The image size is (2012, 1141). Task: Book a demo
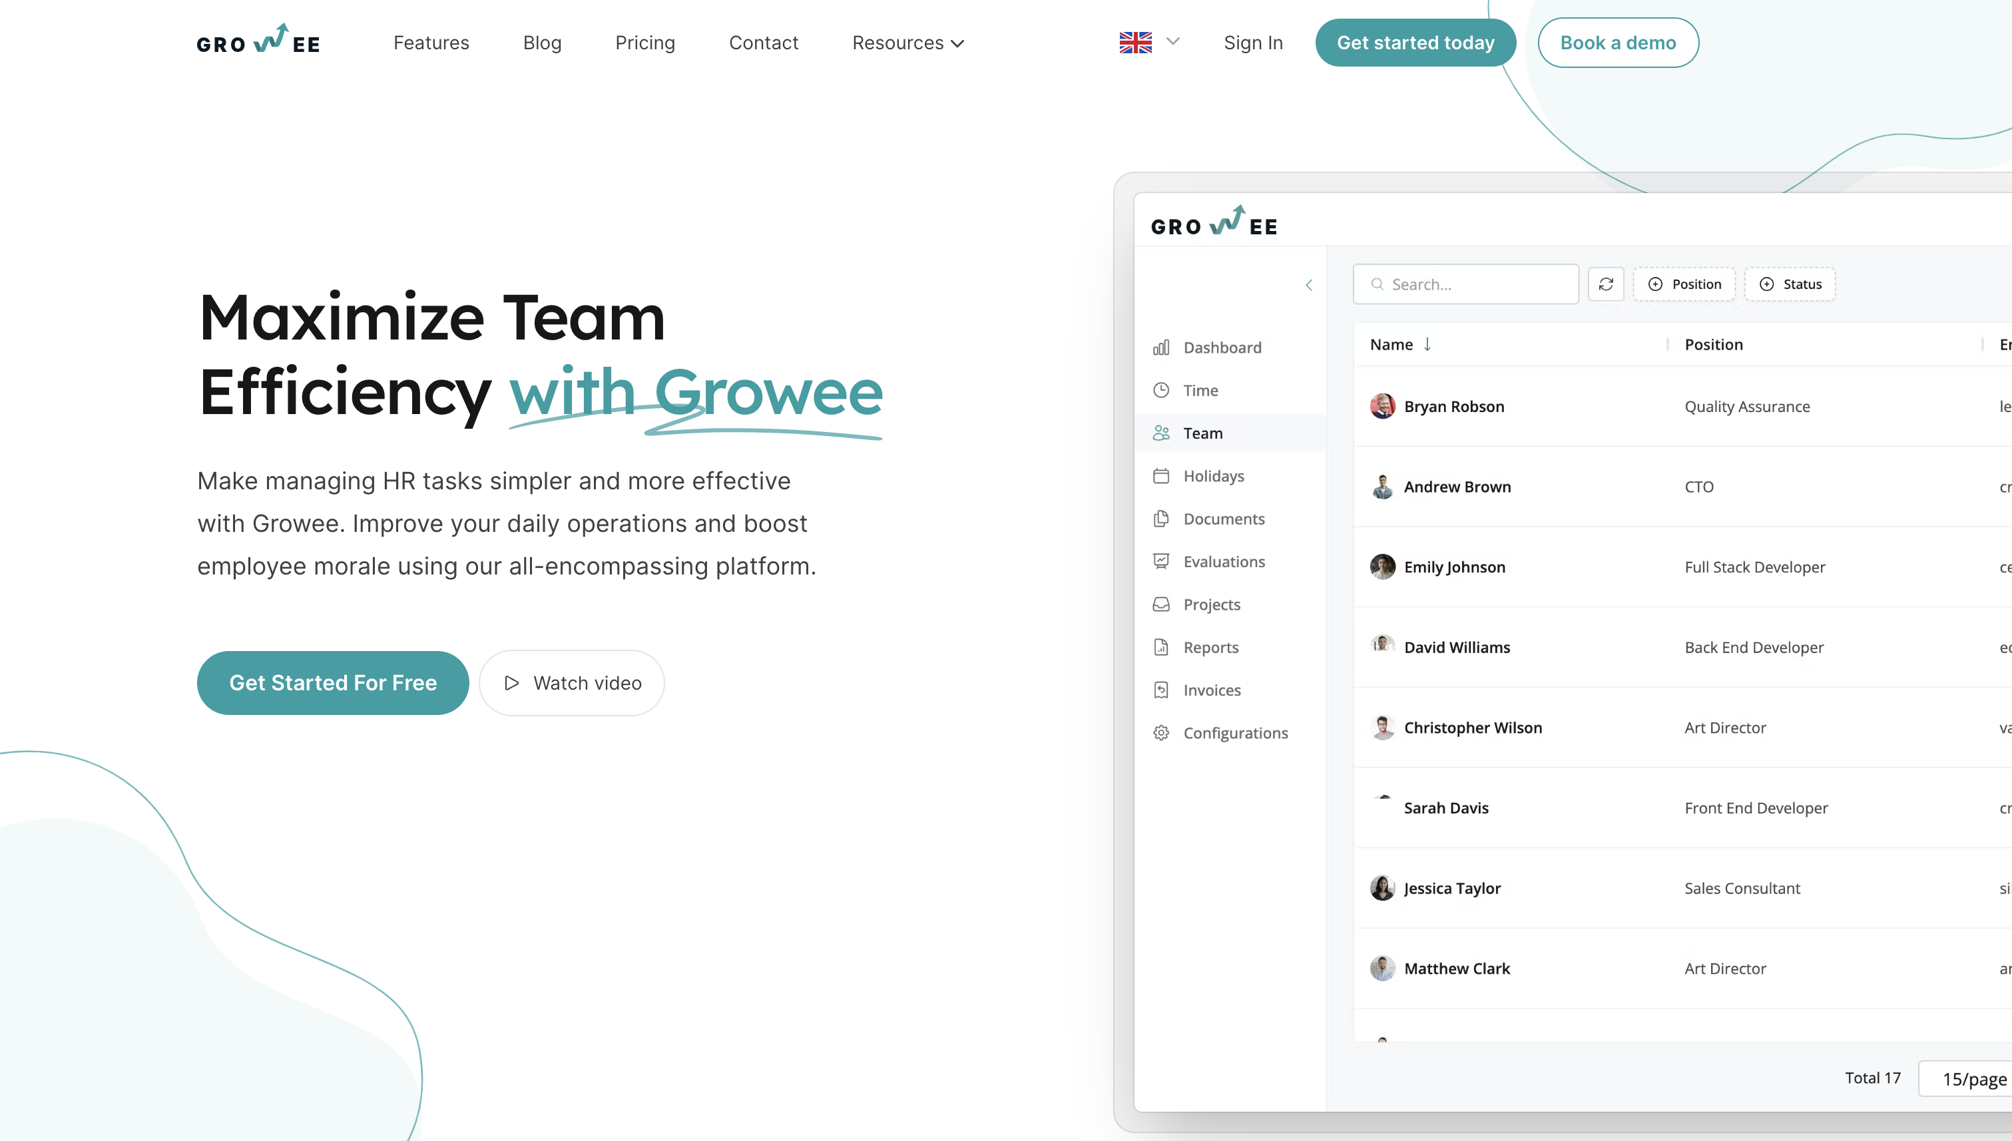[1617, 43]
